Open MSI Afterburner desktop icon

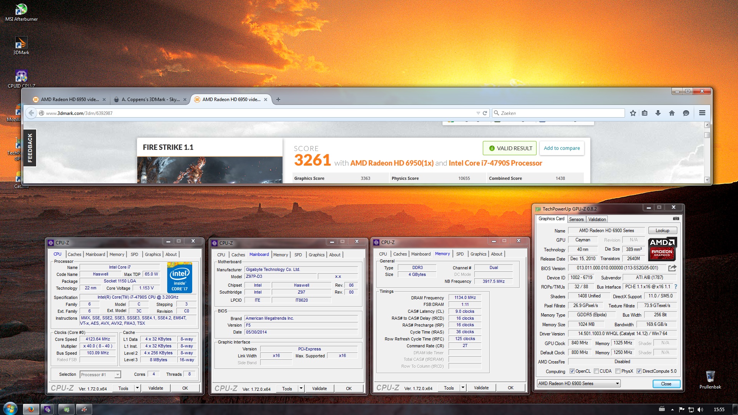click(21, 12)
